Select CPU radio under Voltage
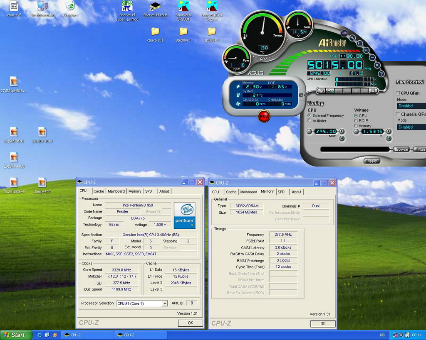This screenshot has height=340, width=426. (x=356, y=115)
